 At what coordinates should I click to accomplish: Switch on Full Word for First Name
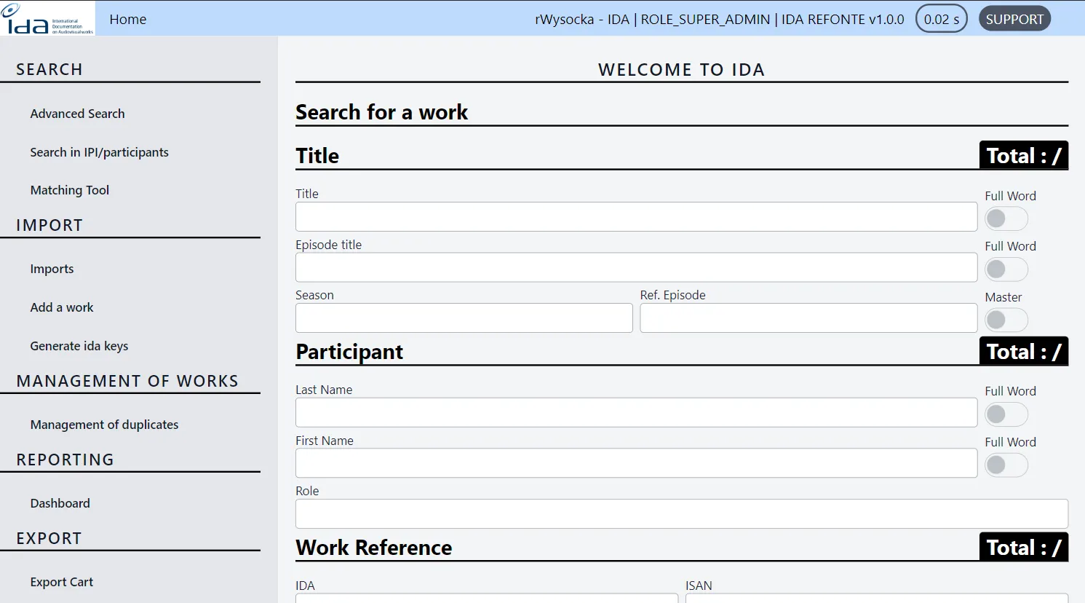pyautogui.click(x=1006, y=465)
